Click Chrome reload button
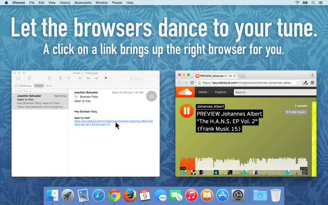Image resolution: width=328 pixels, height=205 pixels. (x=192, y=83)
